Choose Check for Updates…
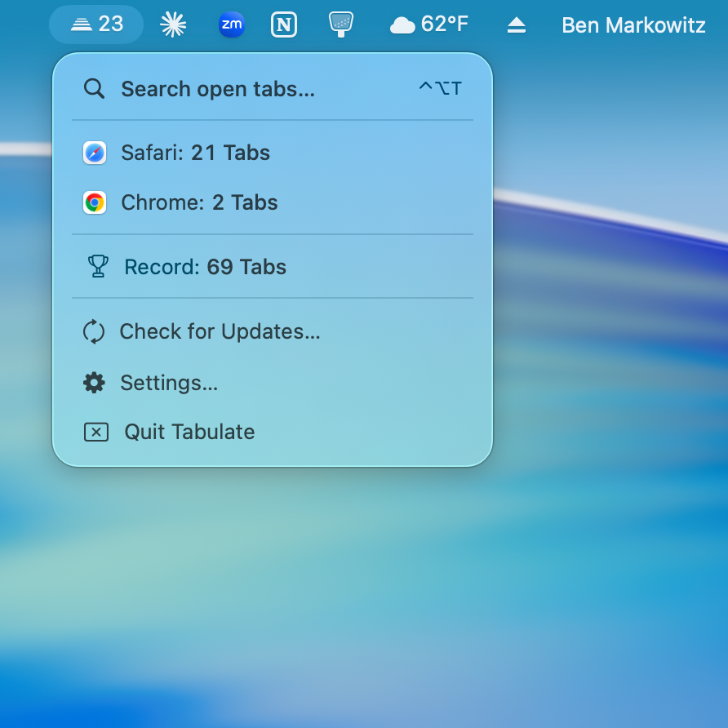The height and width of the screenshot is (728, 728). click(273, 331)
